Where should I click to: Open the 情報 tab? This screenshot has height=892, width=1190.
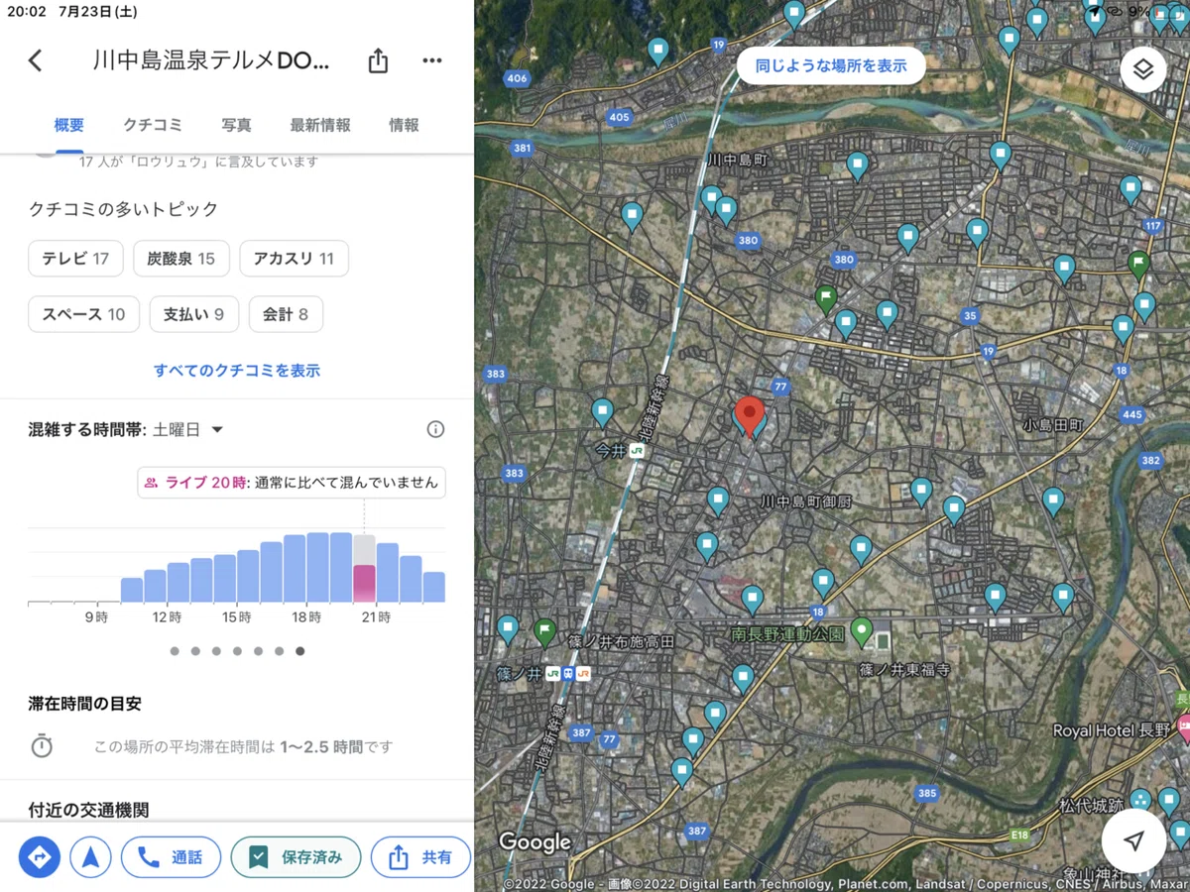coord(404,125)
